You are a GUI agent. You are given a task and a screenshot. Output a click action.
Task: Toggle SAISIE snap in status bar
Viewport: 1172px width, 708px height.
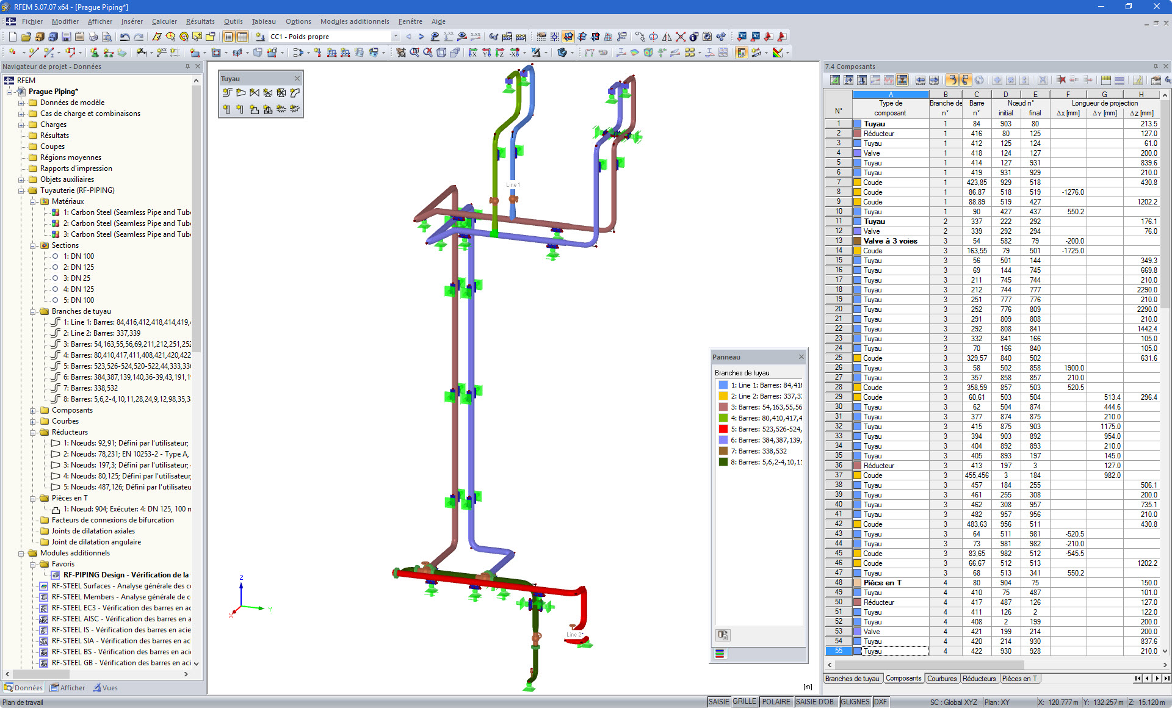[718, 702]
